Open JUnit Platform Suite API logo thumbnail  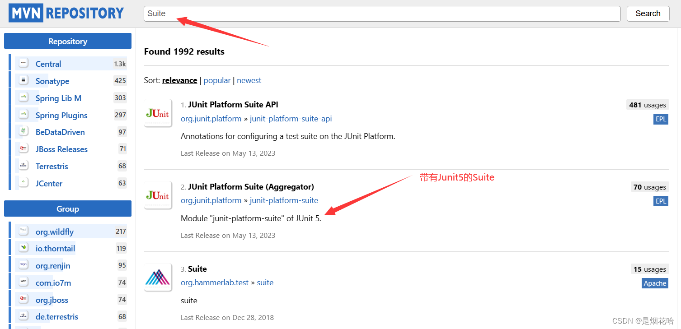[158, 113]
